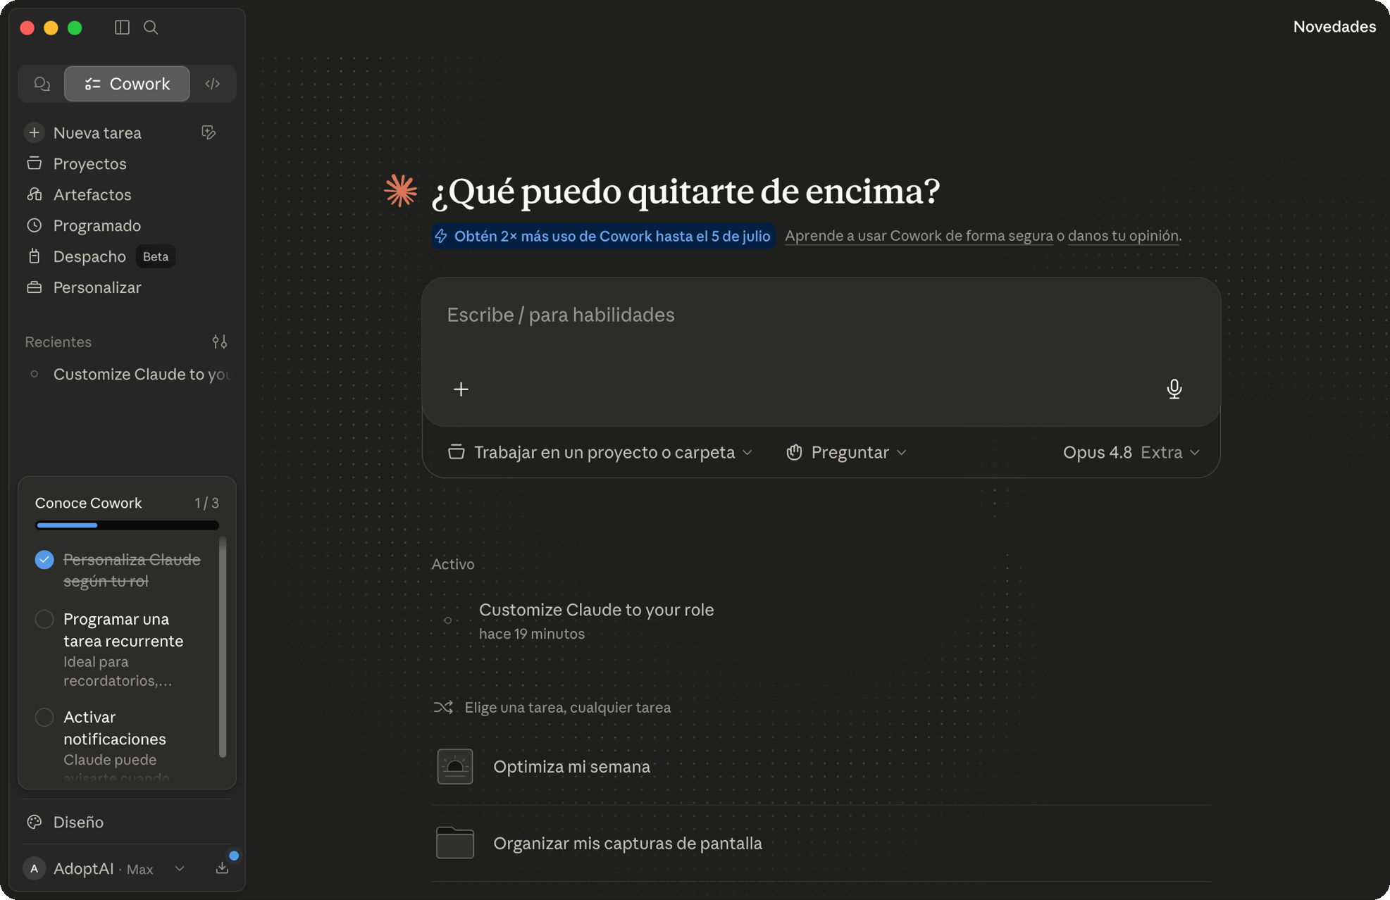Click the Despacho icon in sidebar
Viewport: 1390px width, 900px height.
(35, 256)
